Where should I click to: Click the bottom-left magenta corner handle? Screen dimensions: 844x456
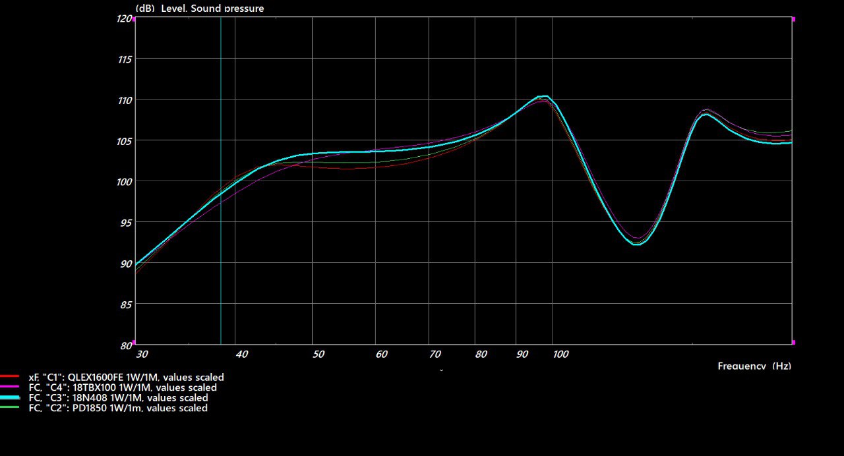135,343
